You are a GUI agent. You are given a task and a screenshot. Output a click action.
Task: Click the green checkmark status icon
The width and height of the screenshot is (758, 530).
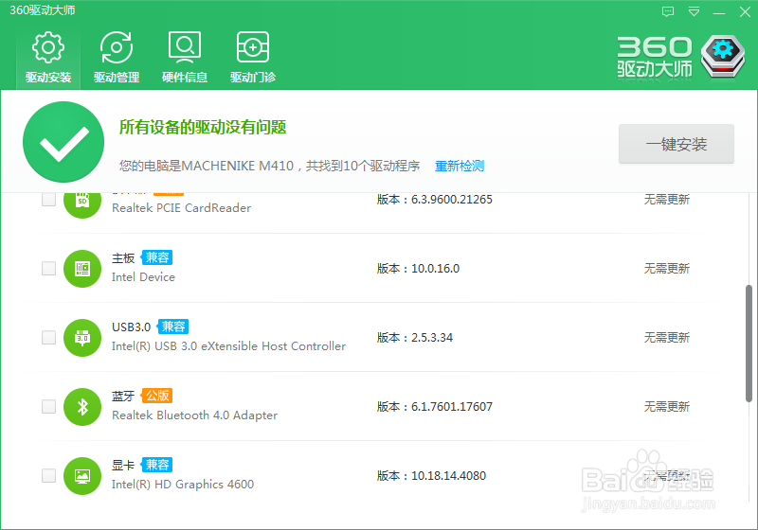click(63, 142)
